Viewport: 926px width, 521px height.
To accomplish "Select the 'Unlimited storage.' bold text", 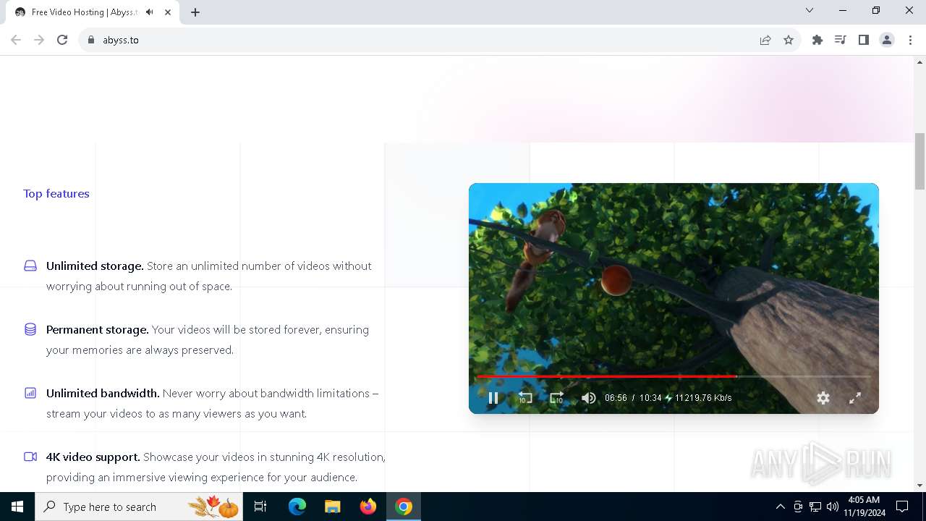I will [95, 266].
